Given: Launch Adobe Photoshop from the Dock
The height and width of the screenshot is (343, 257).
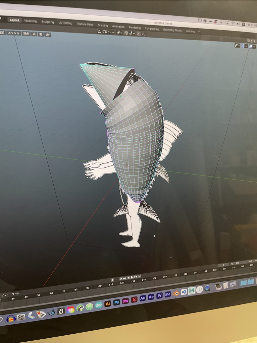Looking at the screenshot, I should [x=116, y=302].
